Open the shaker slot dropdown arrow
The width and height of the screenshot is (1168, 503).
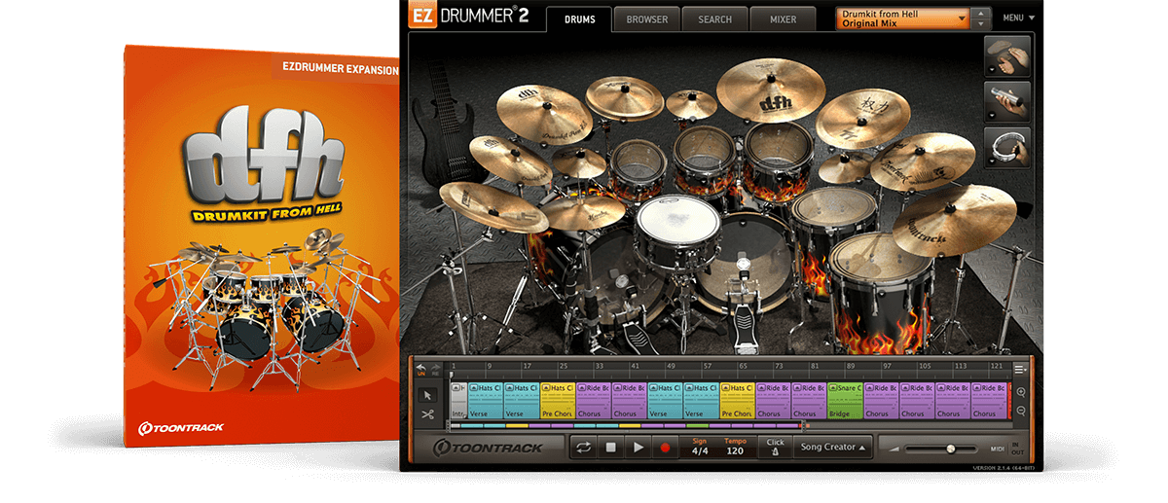pos(992,117)
